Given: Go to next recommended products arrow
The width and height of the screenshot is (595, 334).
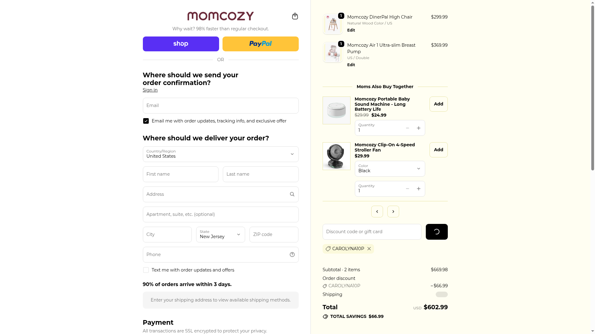Looking at the screenshot, I should tap(393, 212).
